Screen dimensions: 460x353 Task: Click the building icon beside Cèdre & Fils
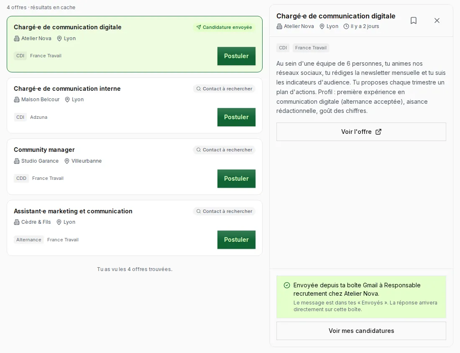17,222
